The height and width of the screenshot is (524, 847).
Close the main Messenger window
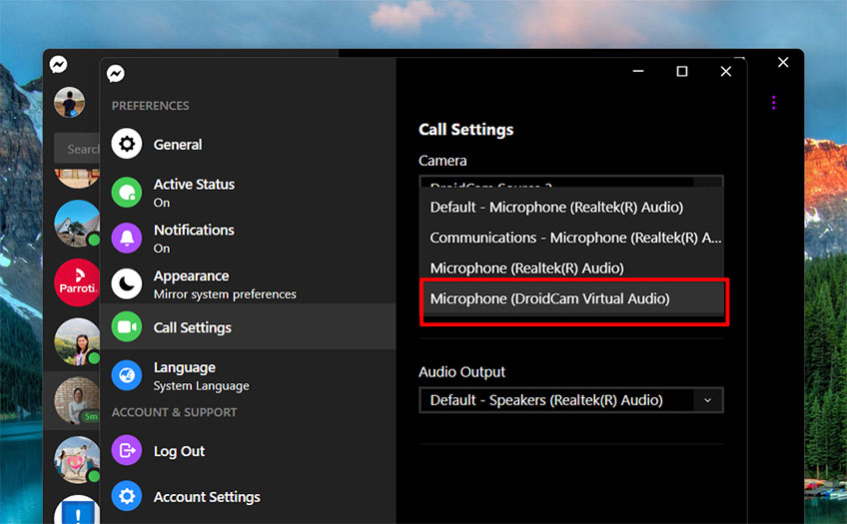pyautogui.click(x=783, y=62)
